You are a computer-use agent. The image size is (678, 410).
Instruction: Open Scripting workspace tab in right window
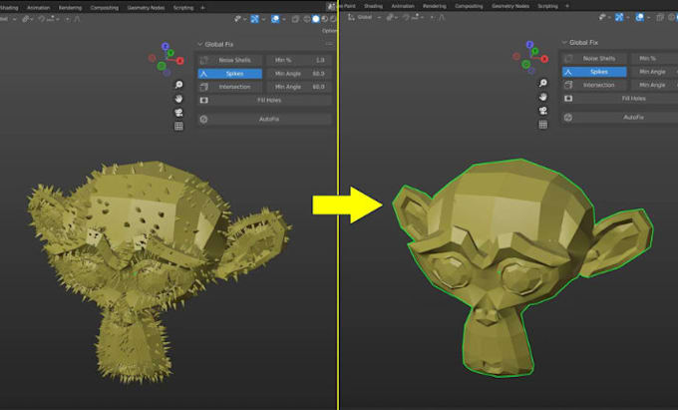coord(547,6)
